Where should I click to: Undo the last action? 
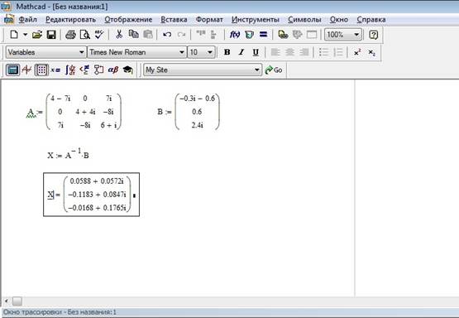(x=167, y=35)
